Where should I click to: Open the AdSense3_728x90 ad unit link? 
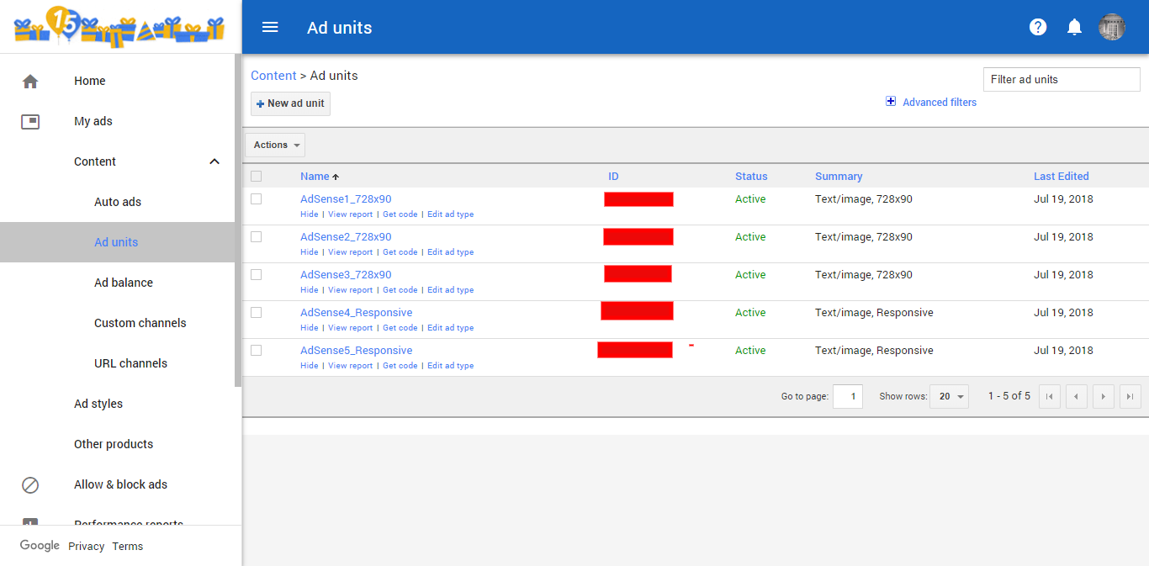click(346, 275)
